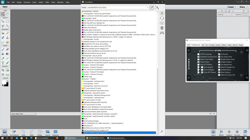
Task: Open the Share dropdown menu
Action: pyautogui.click(x=243, y=7)
